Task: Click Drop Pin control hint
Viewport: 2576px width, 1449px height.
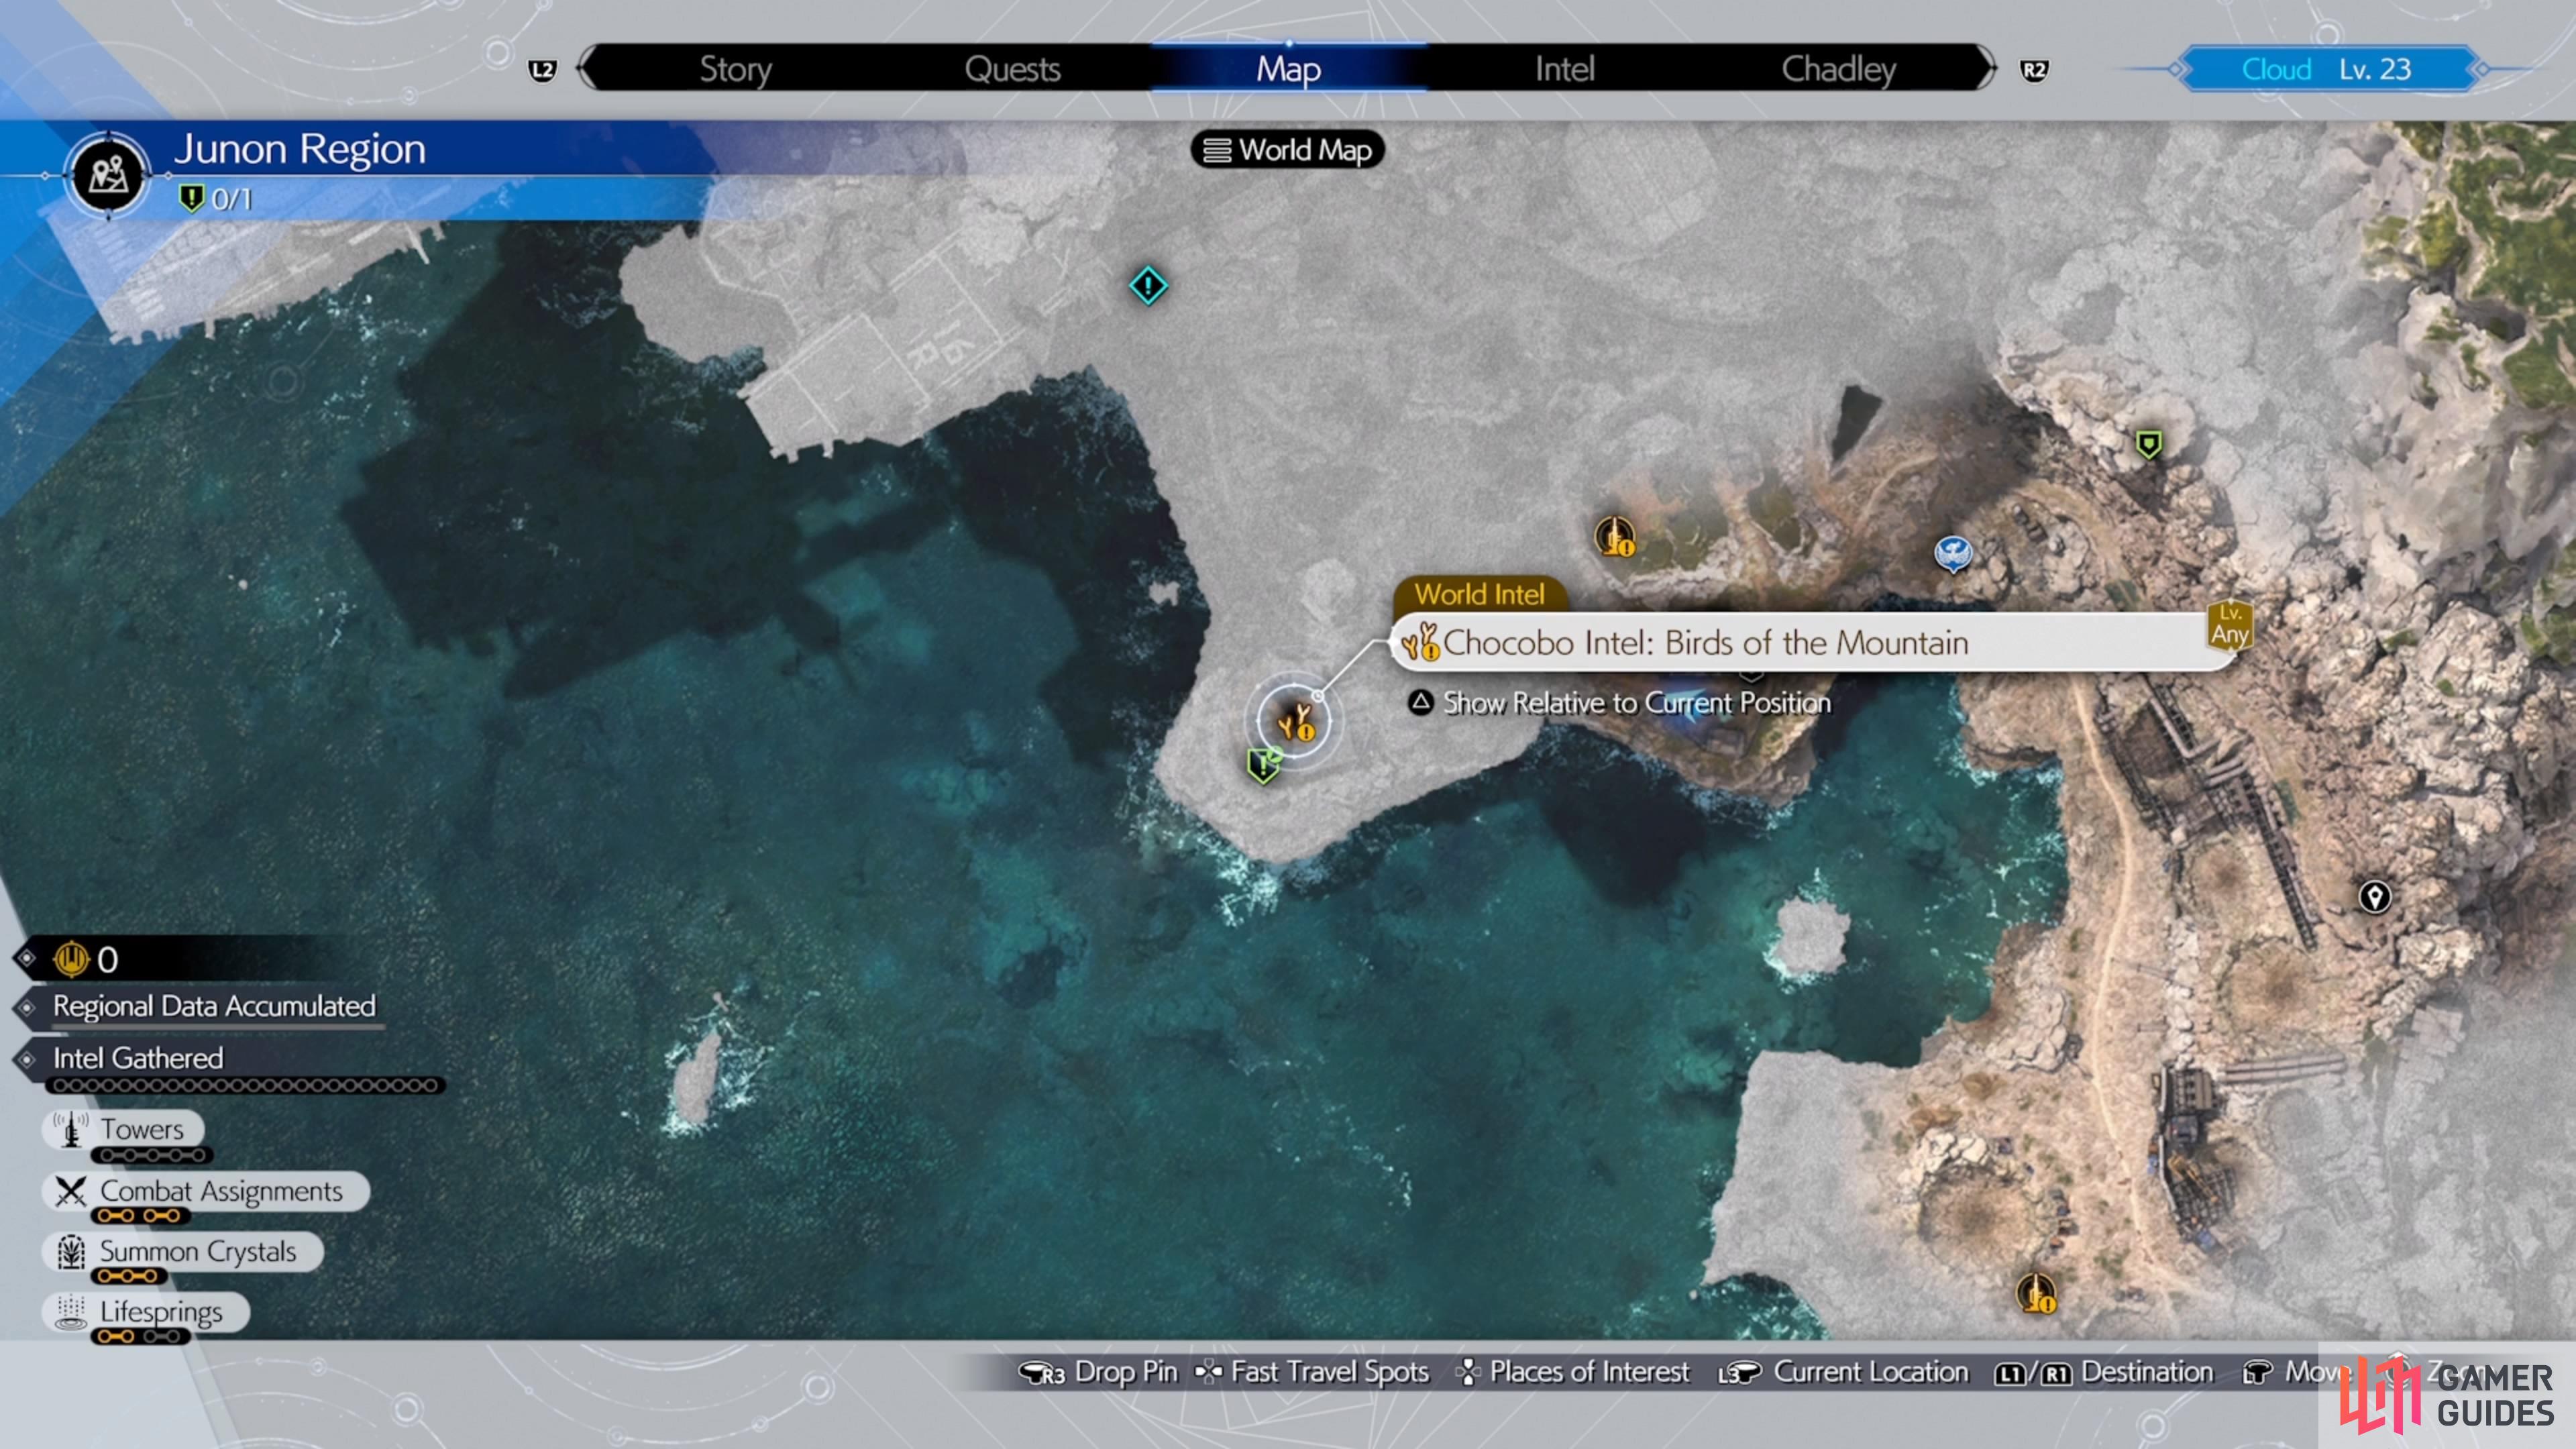Action: pos(1126,1372)
